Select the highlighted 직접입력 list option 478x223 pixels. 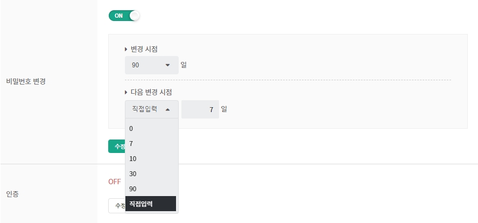tap(151, 204)
